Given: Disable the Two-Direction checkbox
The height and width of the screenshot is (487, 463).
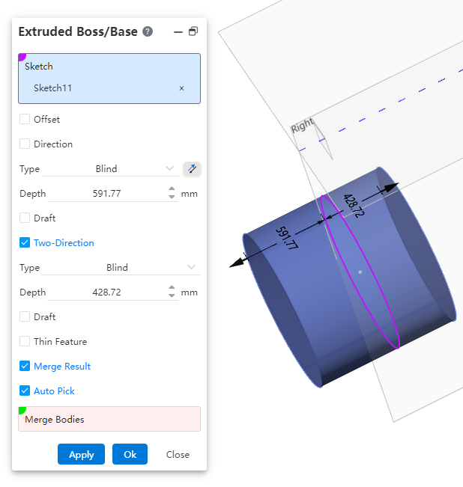Looking at the screenshot, I should (25, 242).
